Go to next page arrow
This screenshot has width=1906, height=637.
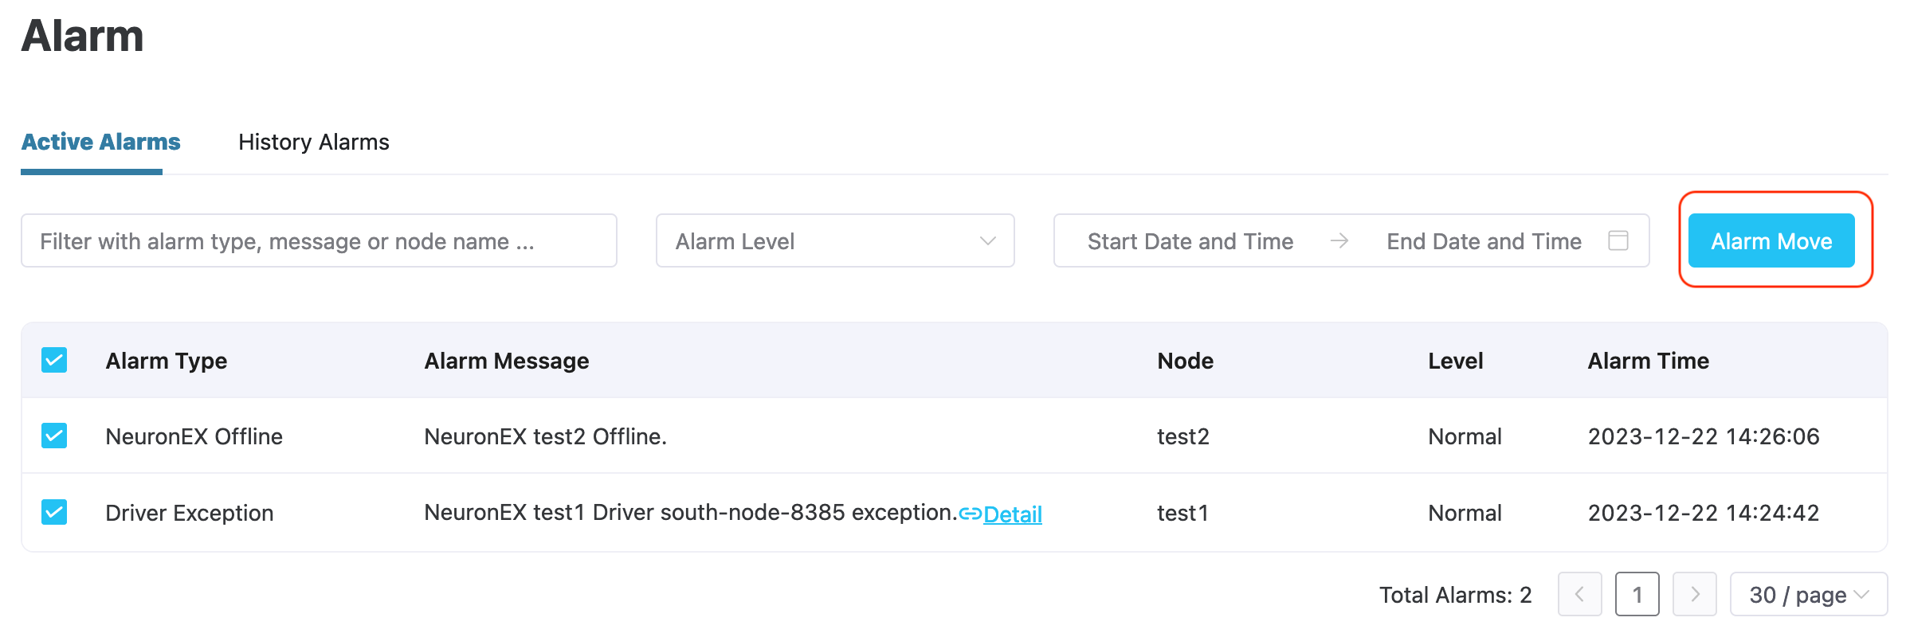[x=1694, y=594]
